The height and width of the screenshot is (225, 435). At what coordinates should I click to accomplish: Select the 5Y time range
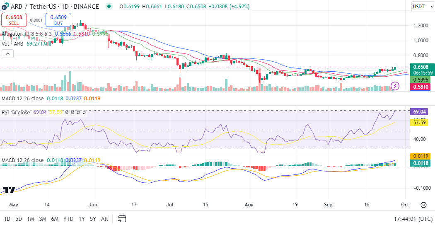point(93,219)
